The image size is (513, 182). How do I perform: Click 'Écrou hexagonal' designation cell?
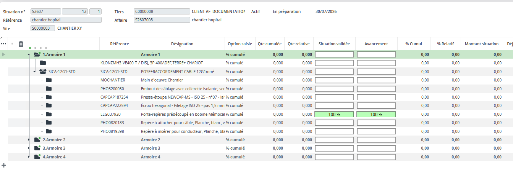click(182, 105)
